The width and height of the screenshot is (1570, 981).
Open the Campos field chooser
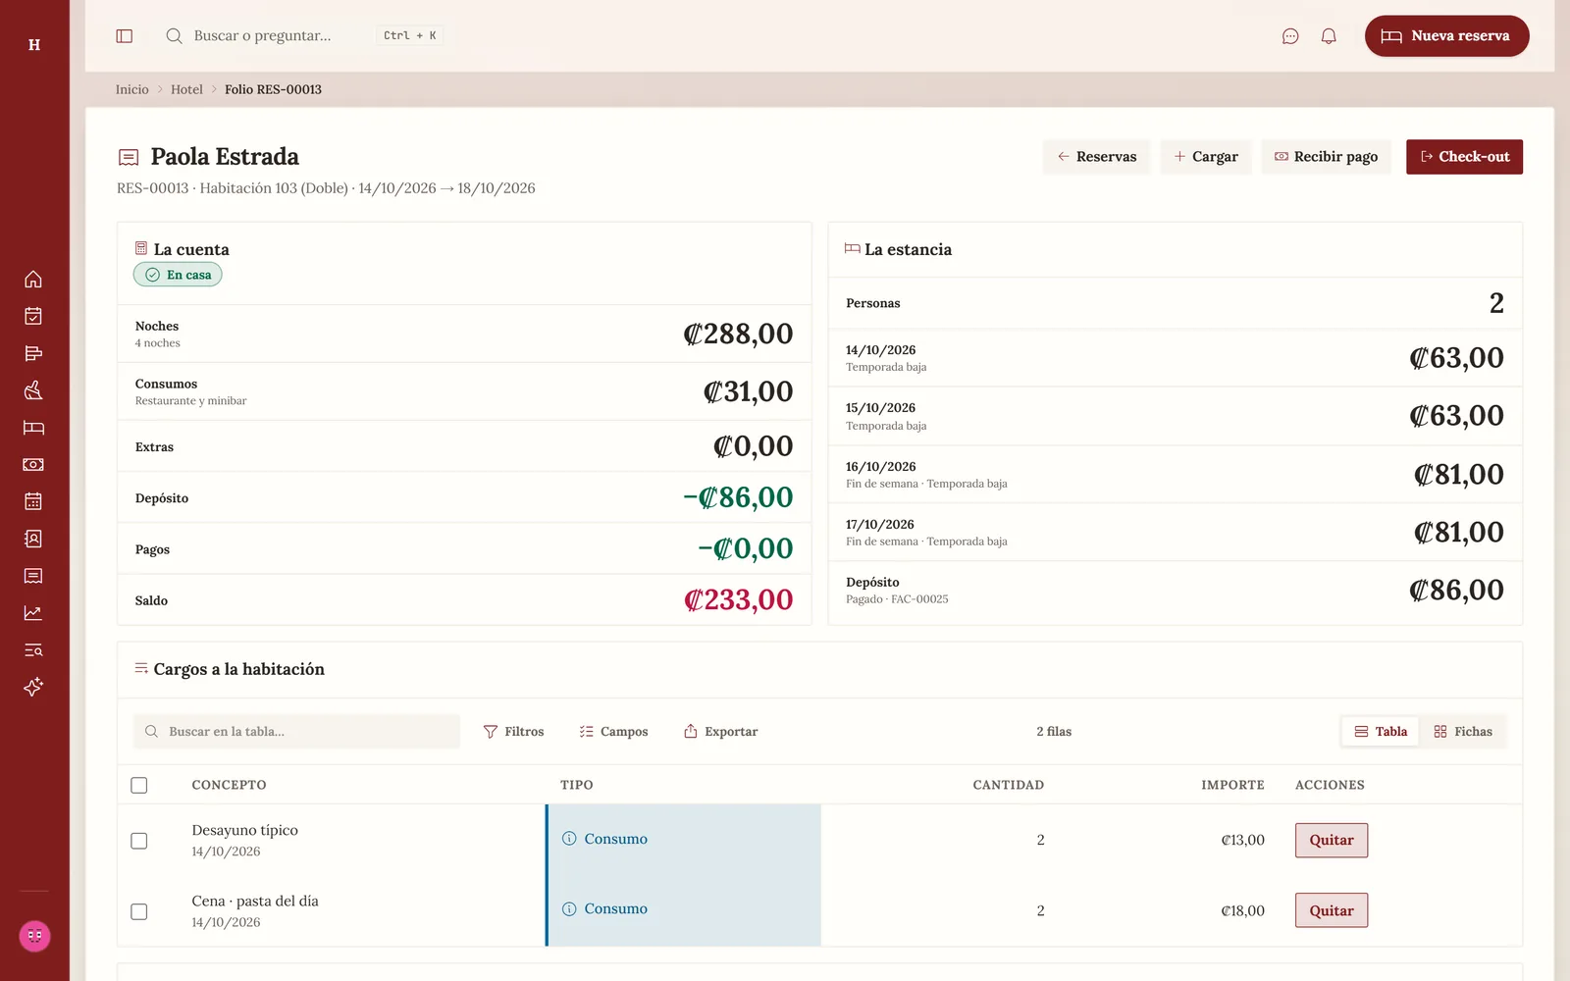pyautogui.click(x=613, y=732)
